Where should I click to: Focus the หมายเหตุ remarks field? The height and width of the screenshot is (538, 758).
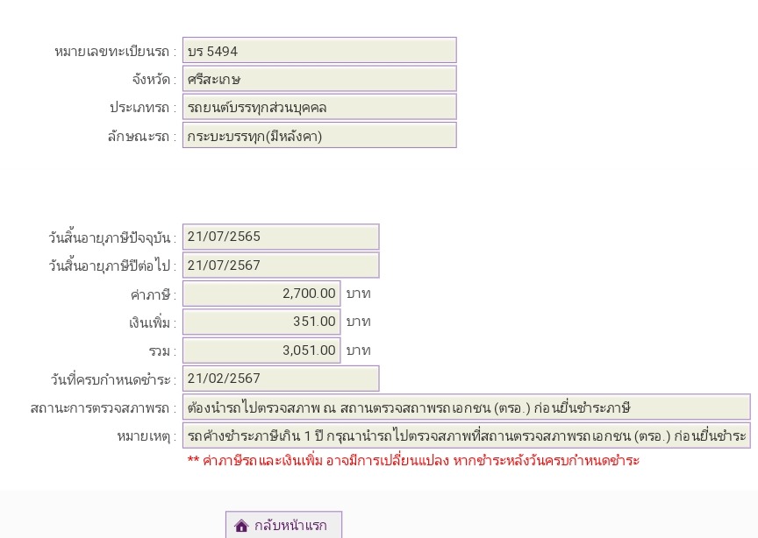click(466, 435)
